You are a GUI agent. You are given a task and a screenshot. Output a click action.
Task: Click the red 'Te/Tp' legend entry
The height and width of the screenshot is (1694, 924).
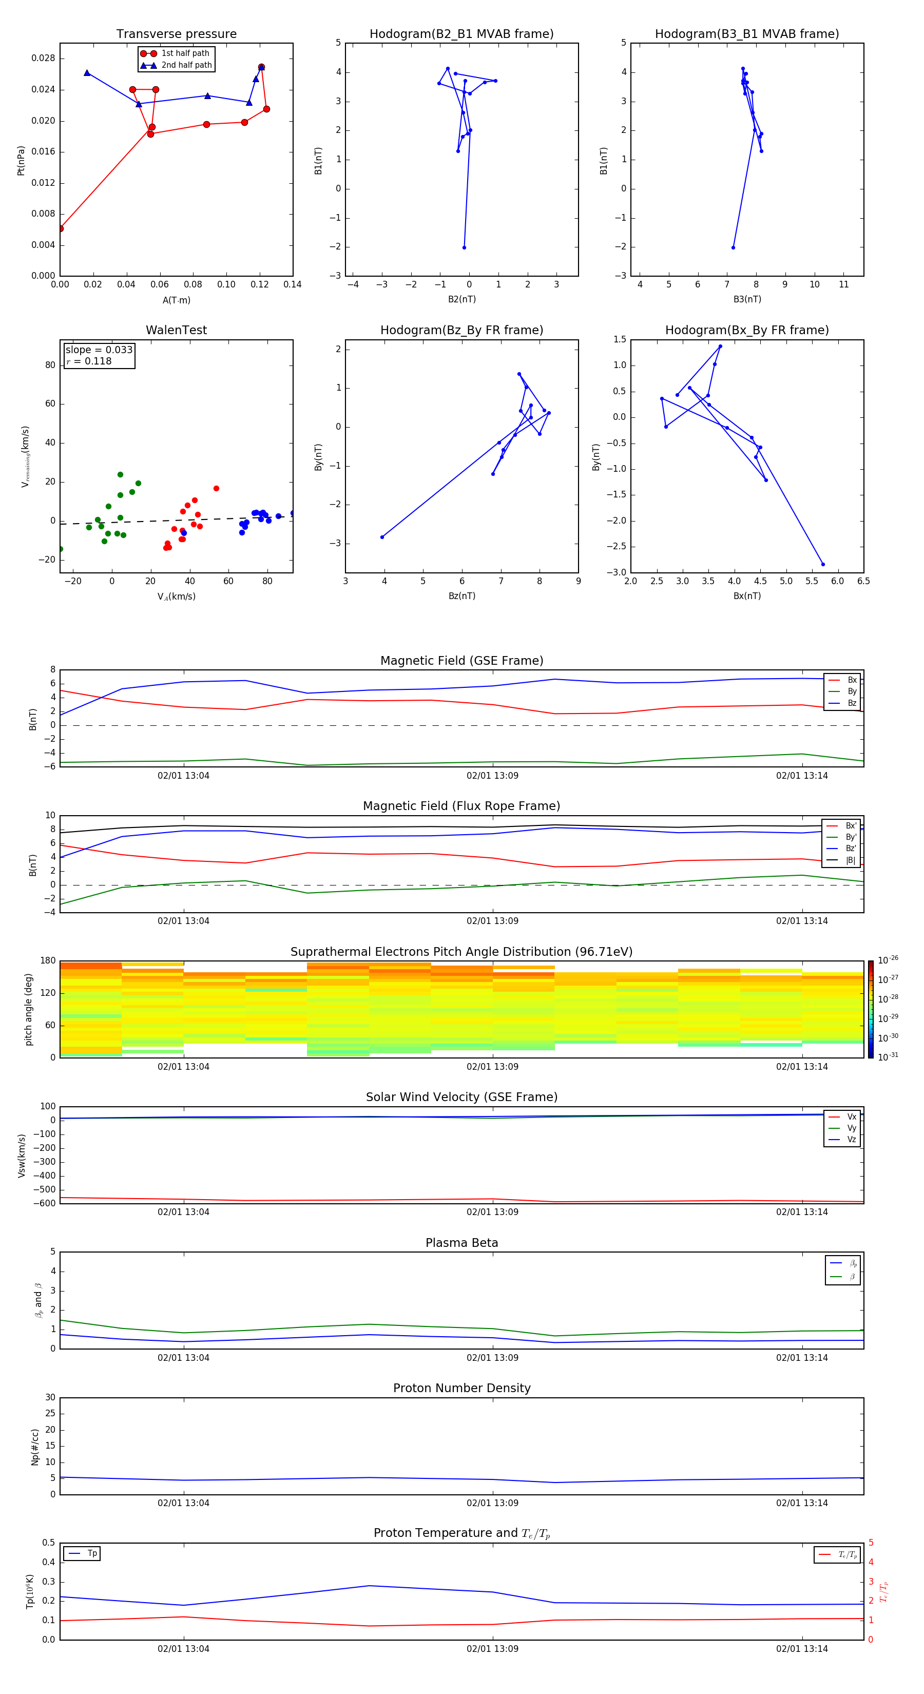click(x=837, y=1554)
